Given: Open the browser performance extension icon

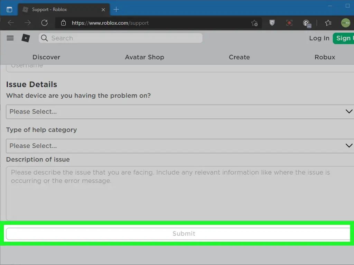Looking at the screenshot, I should point(307,23).
